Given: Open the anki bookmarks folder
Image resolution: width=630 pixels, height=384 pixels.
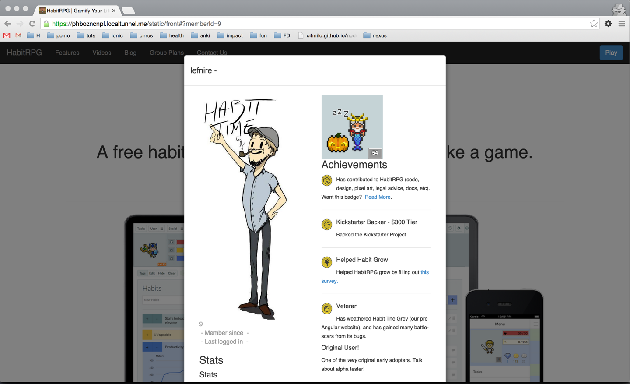Looking at the screenshot, I should pos(201,35).
